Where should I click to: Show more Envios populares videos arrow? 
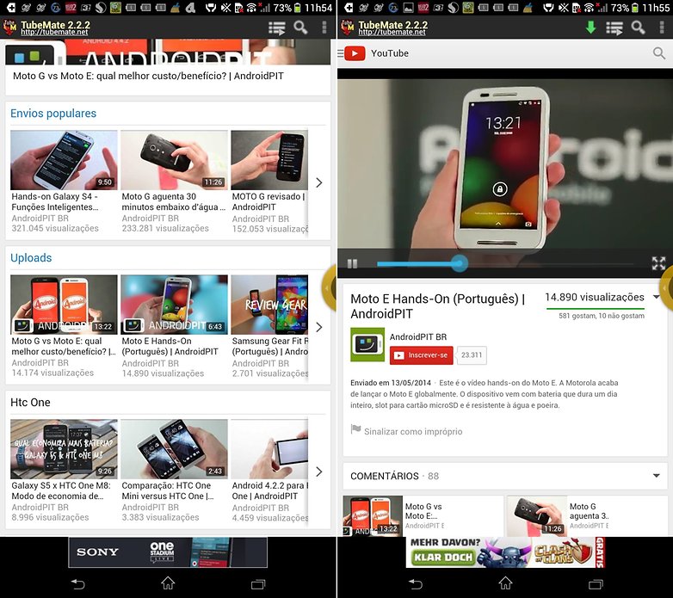(319, 182)
